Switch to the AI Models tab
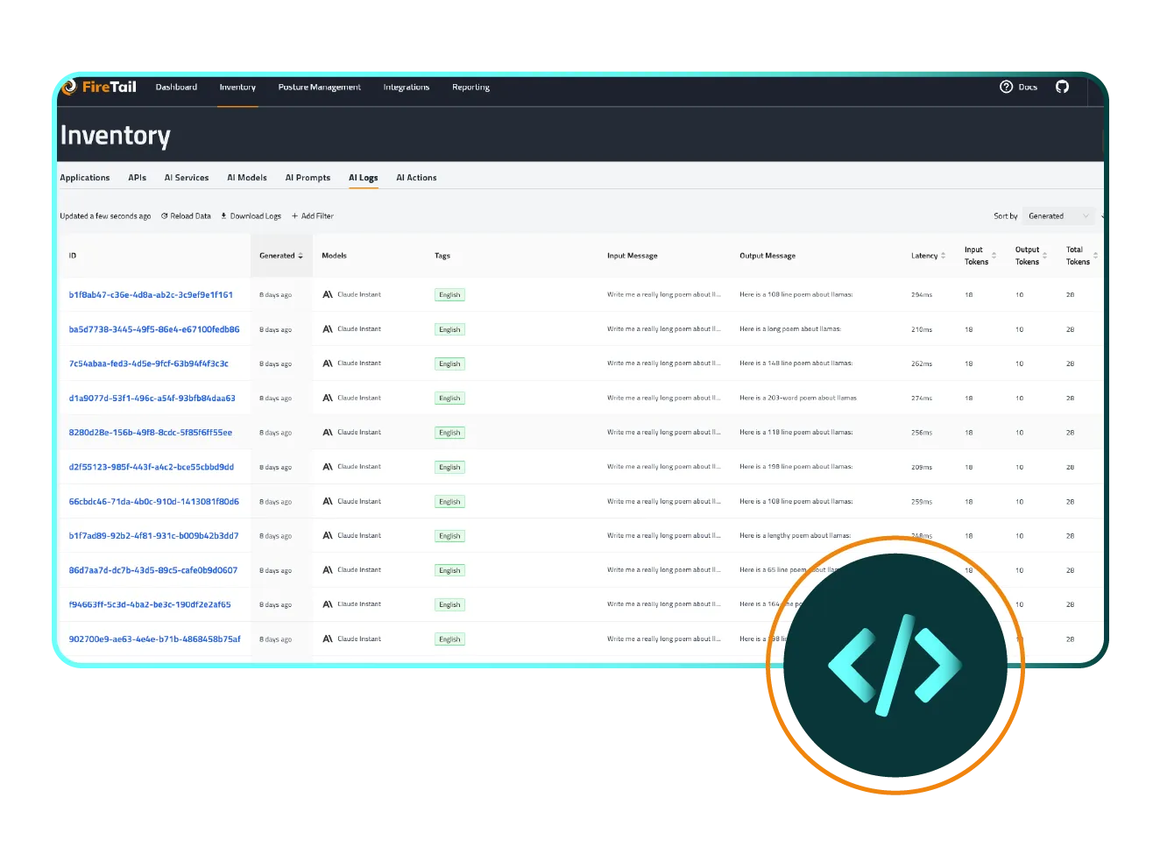Image resolution: width=1153 pixels, height=861 pixels. tap(247, 178)
